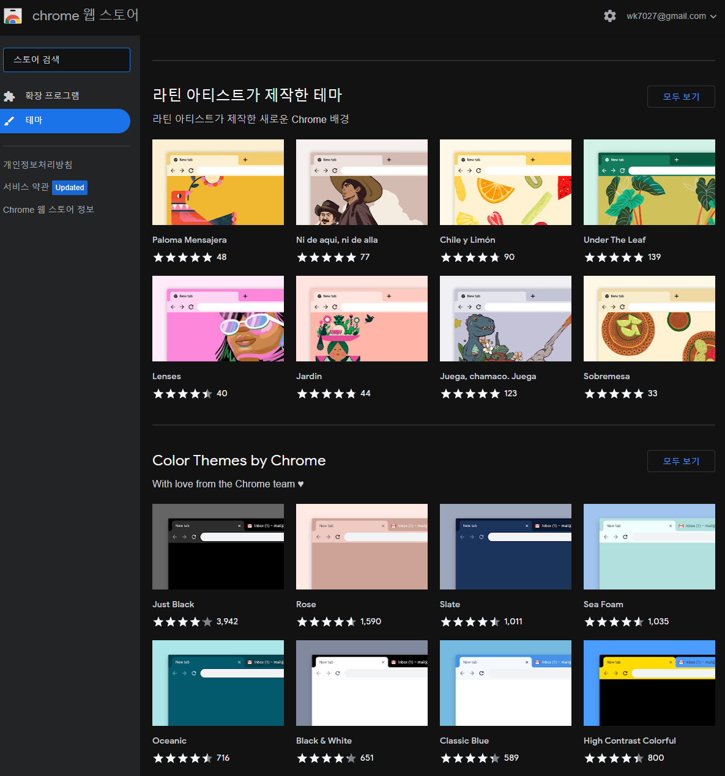Click Sobremesa title text
725x776 pixels.
point(606,376)
